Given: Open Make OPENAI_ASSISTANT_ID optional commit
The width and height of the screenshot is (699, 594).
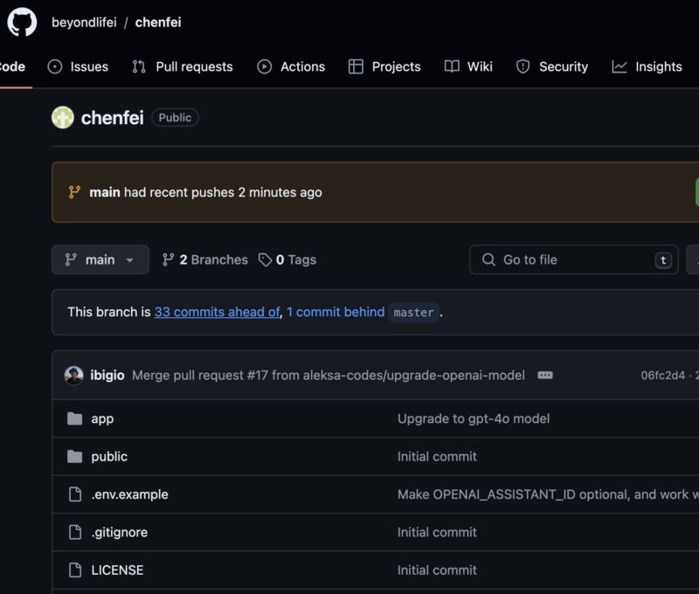Looking at the screenshot, I should click(548, 494).
